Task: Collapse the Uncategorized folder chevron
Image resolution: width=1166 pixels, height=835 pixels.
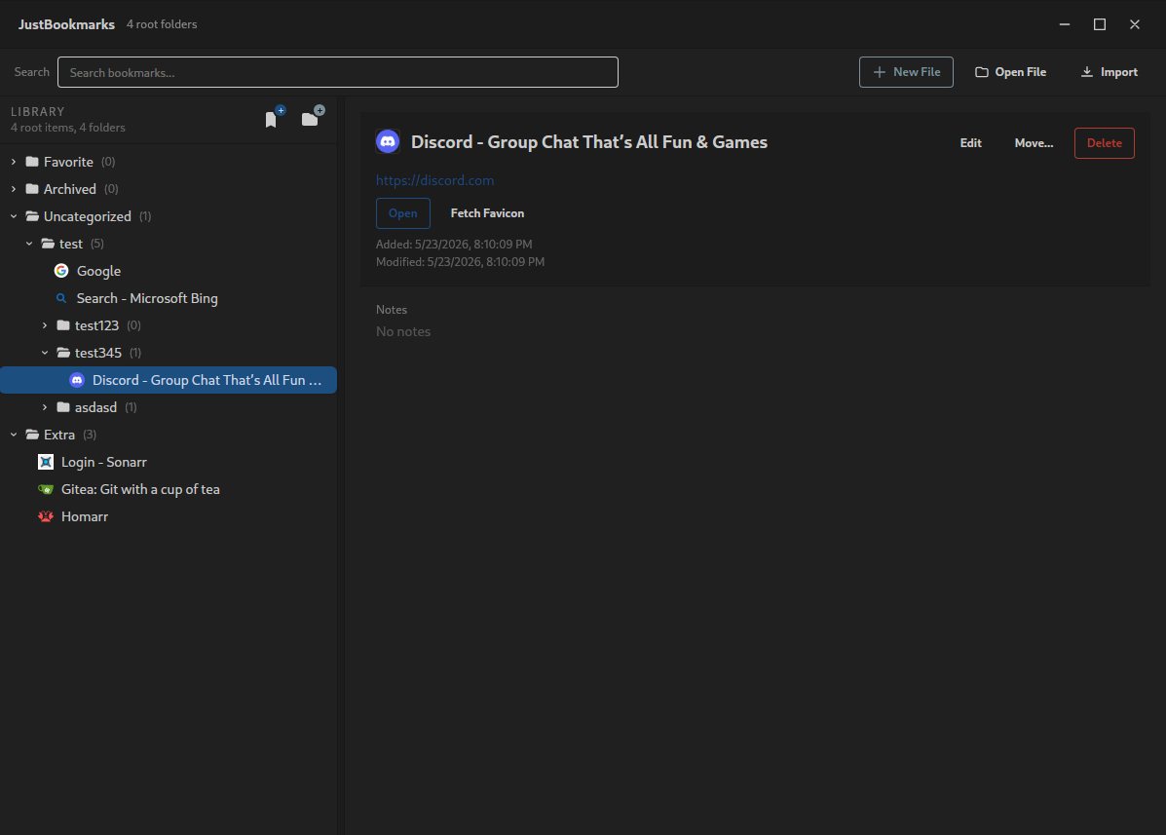Action: (x=14, y=216)
